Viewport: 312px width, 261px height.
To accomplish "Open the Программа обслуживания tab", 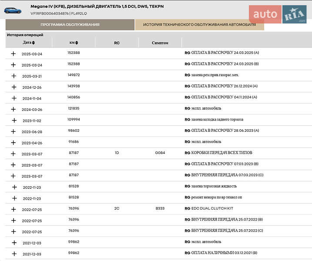I will click(x=70, y=25).
